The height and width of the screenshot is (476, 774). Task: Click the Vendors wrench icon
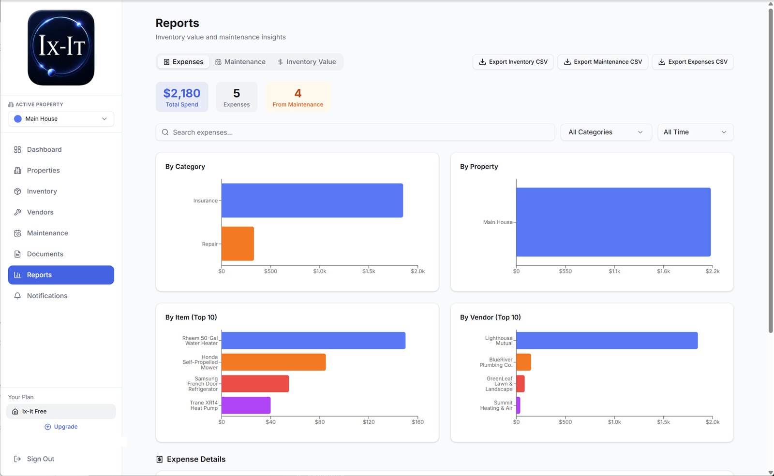click(17, 212)
